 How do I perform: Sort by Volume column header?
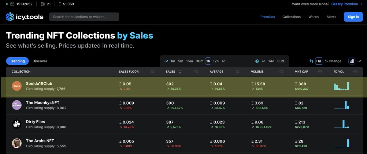point(258,72)
